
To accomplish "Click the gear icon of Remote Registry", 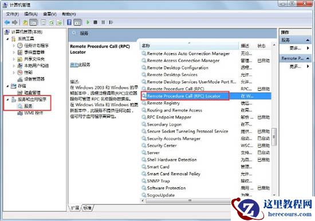I will point(144,103).
